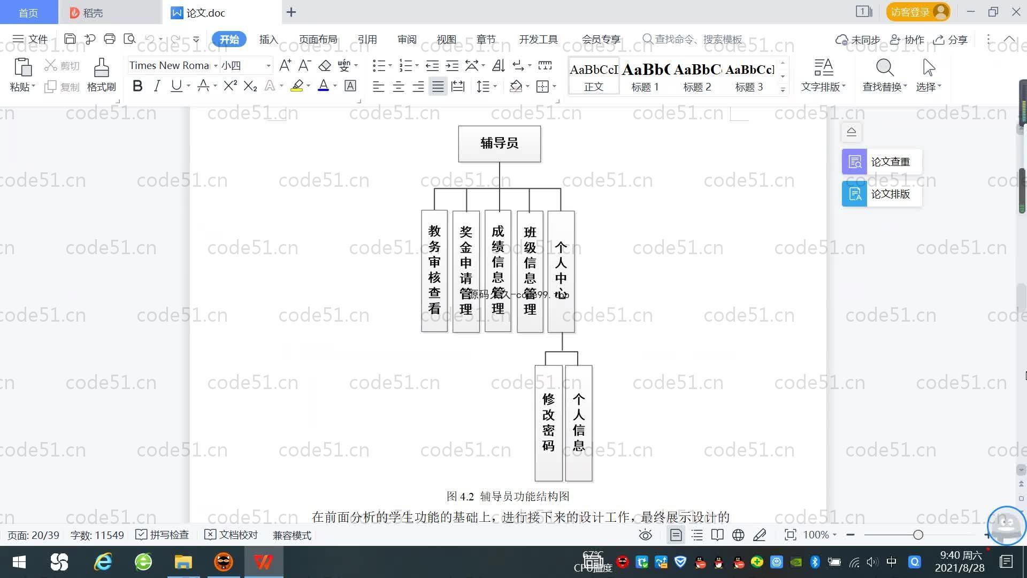Click the 分享 share button
This screenshot has height=578, width=1027.
[x=951, y=40]
